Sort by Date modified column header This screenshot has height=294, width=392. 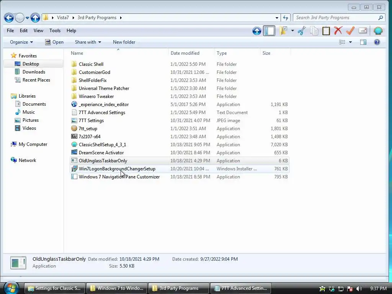(191, 53)
